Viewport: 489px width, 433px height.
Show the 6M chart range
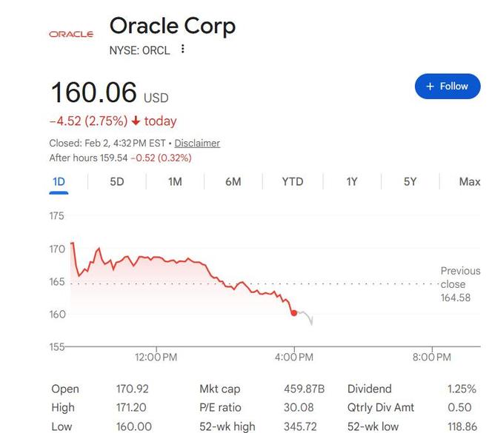233,181
